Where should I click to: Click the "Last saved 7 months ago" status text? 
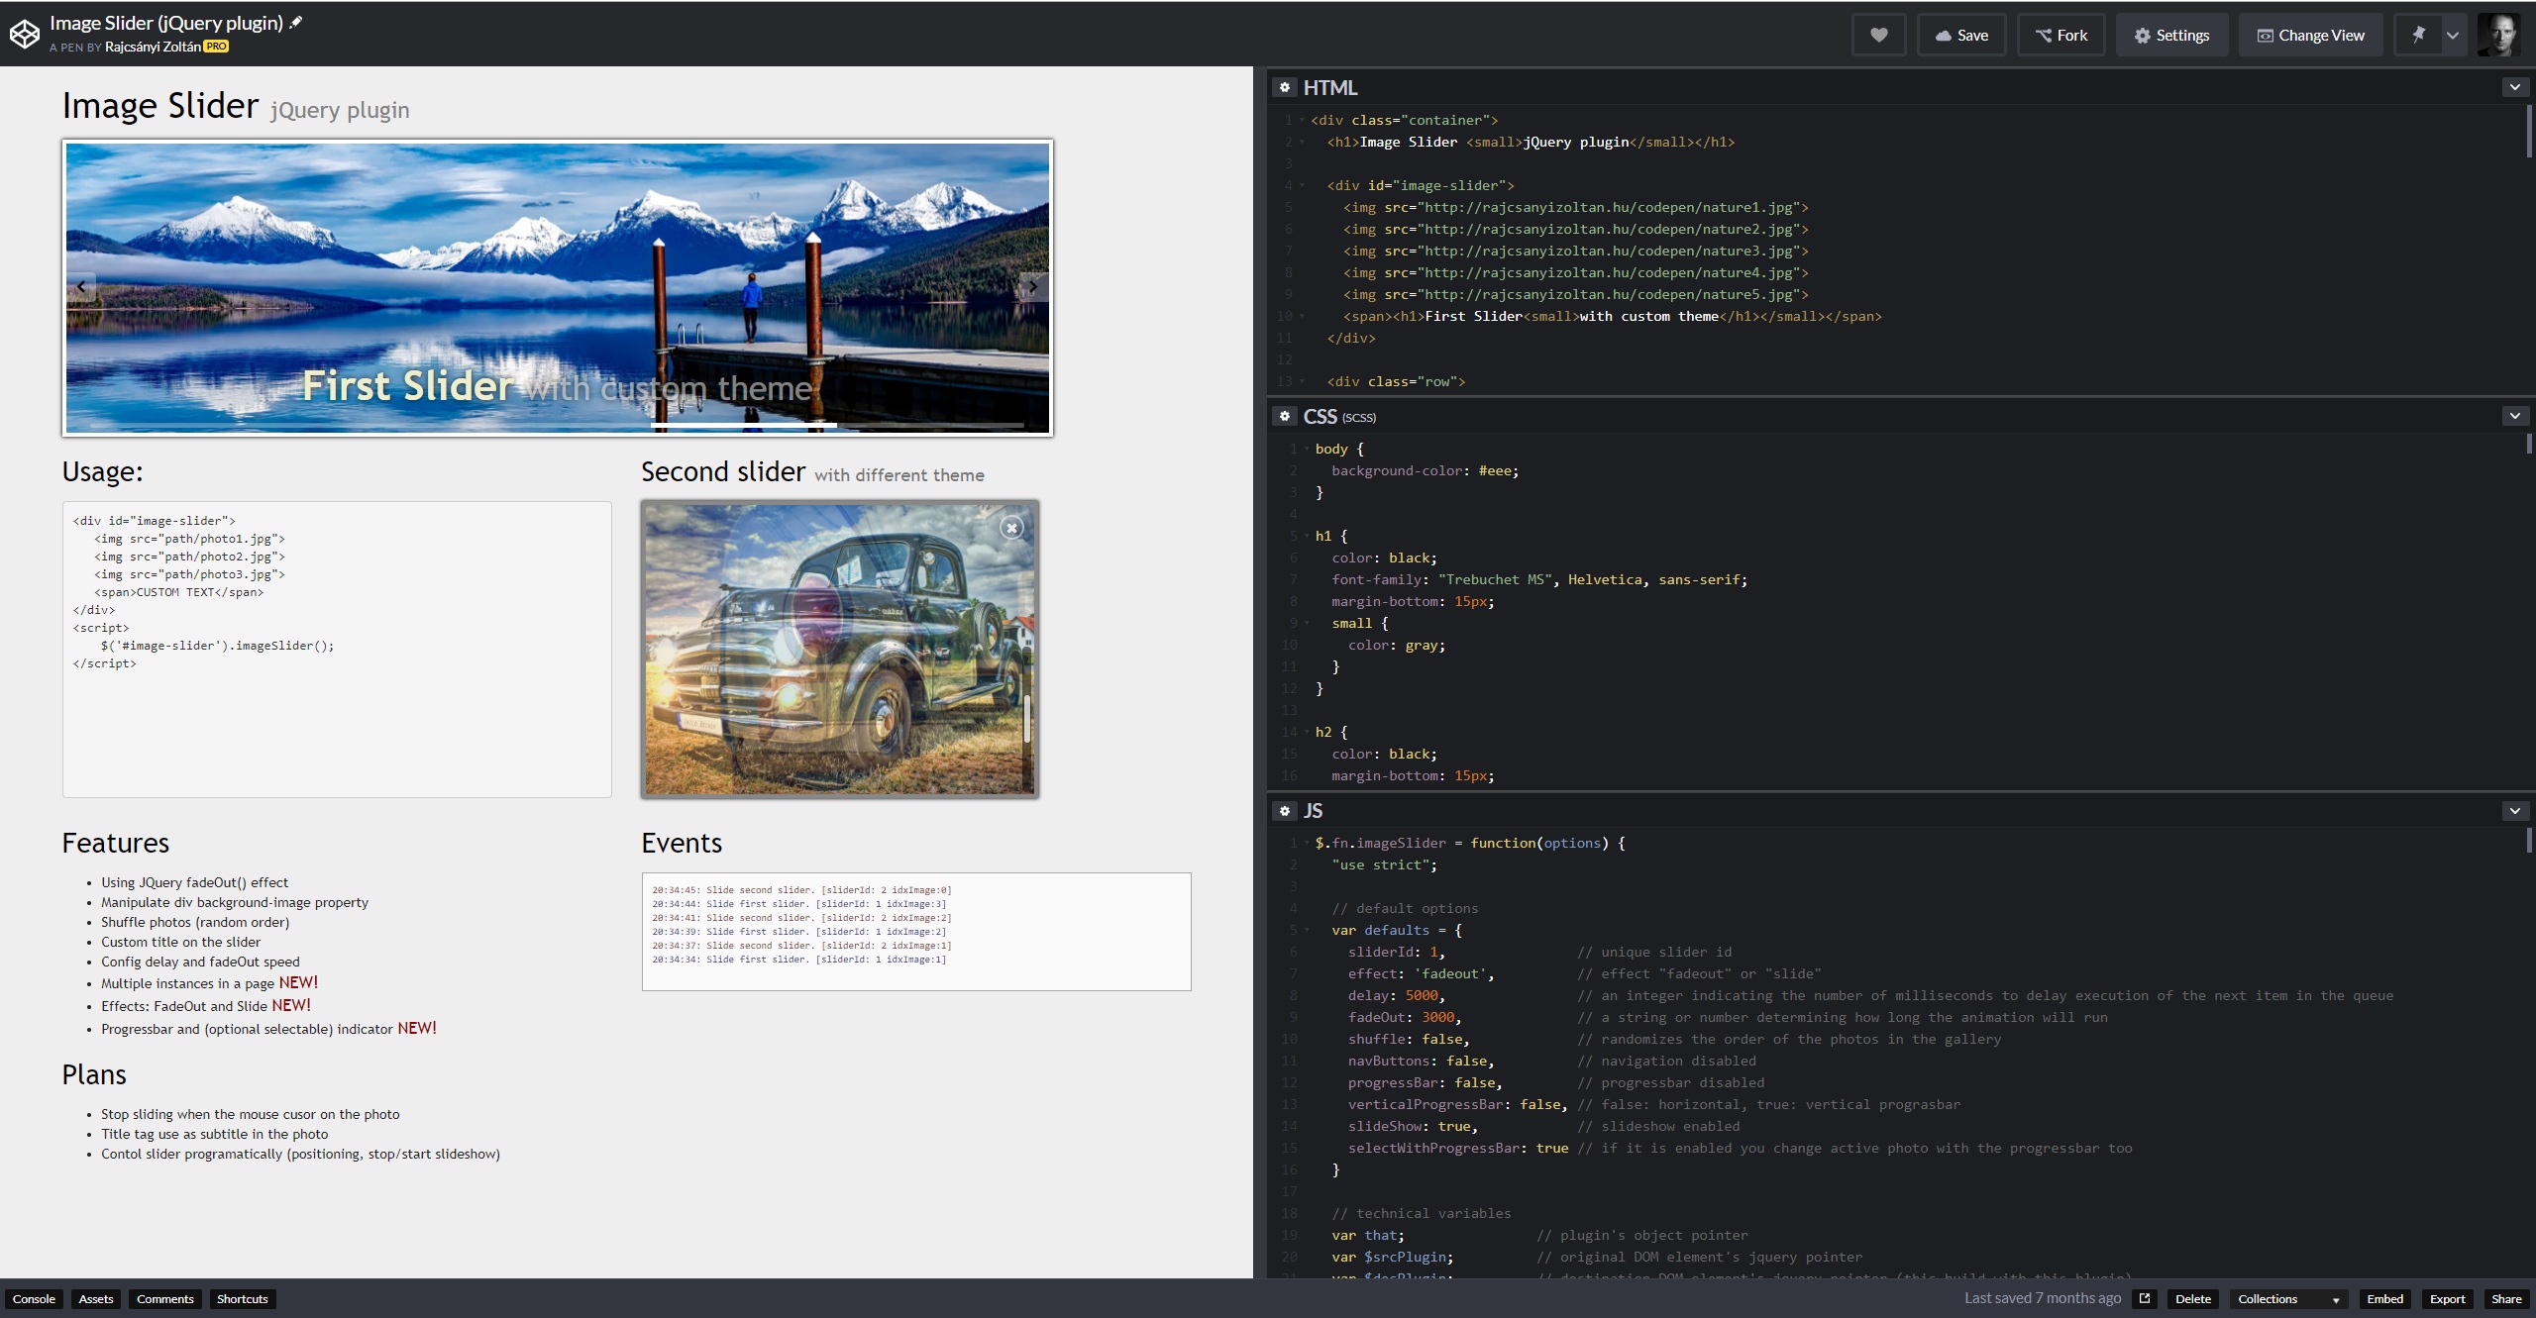[x=2043, y=1298]
